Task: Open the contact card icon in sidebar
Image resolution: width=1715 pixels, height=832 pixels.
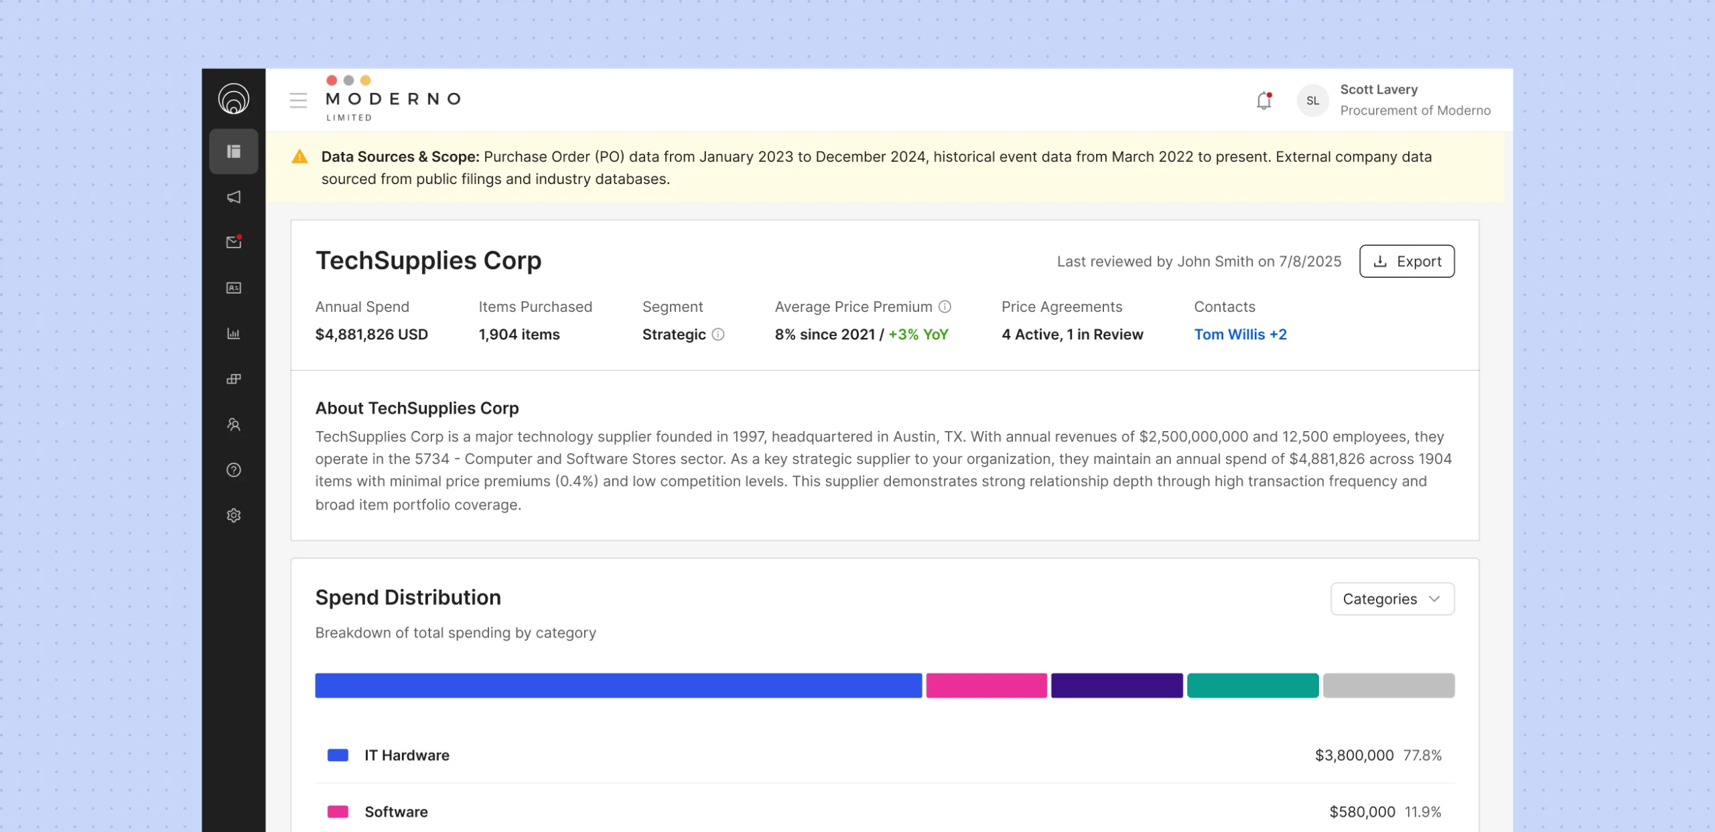Action: [233, 288]
